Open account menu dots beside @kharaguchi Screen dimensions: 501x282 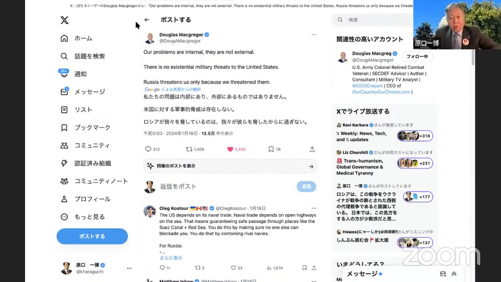[x=129, y=268]
